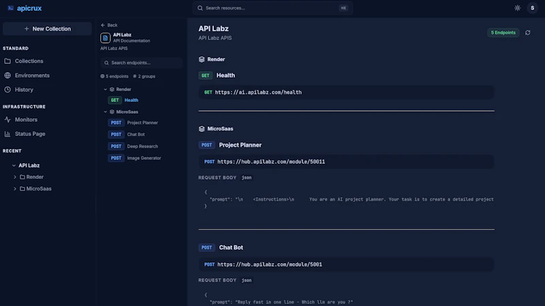
Task: Click the Project Planner module/50011 URL
Action: point(271,162)
